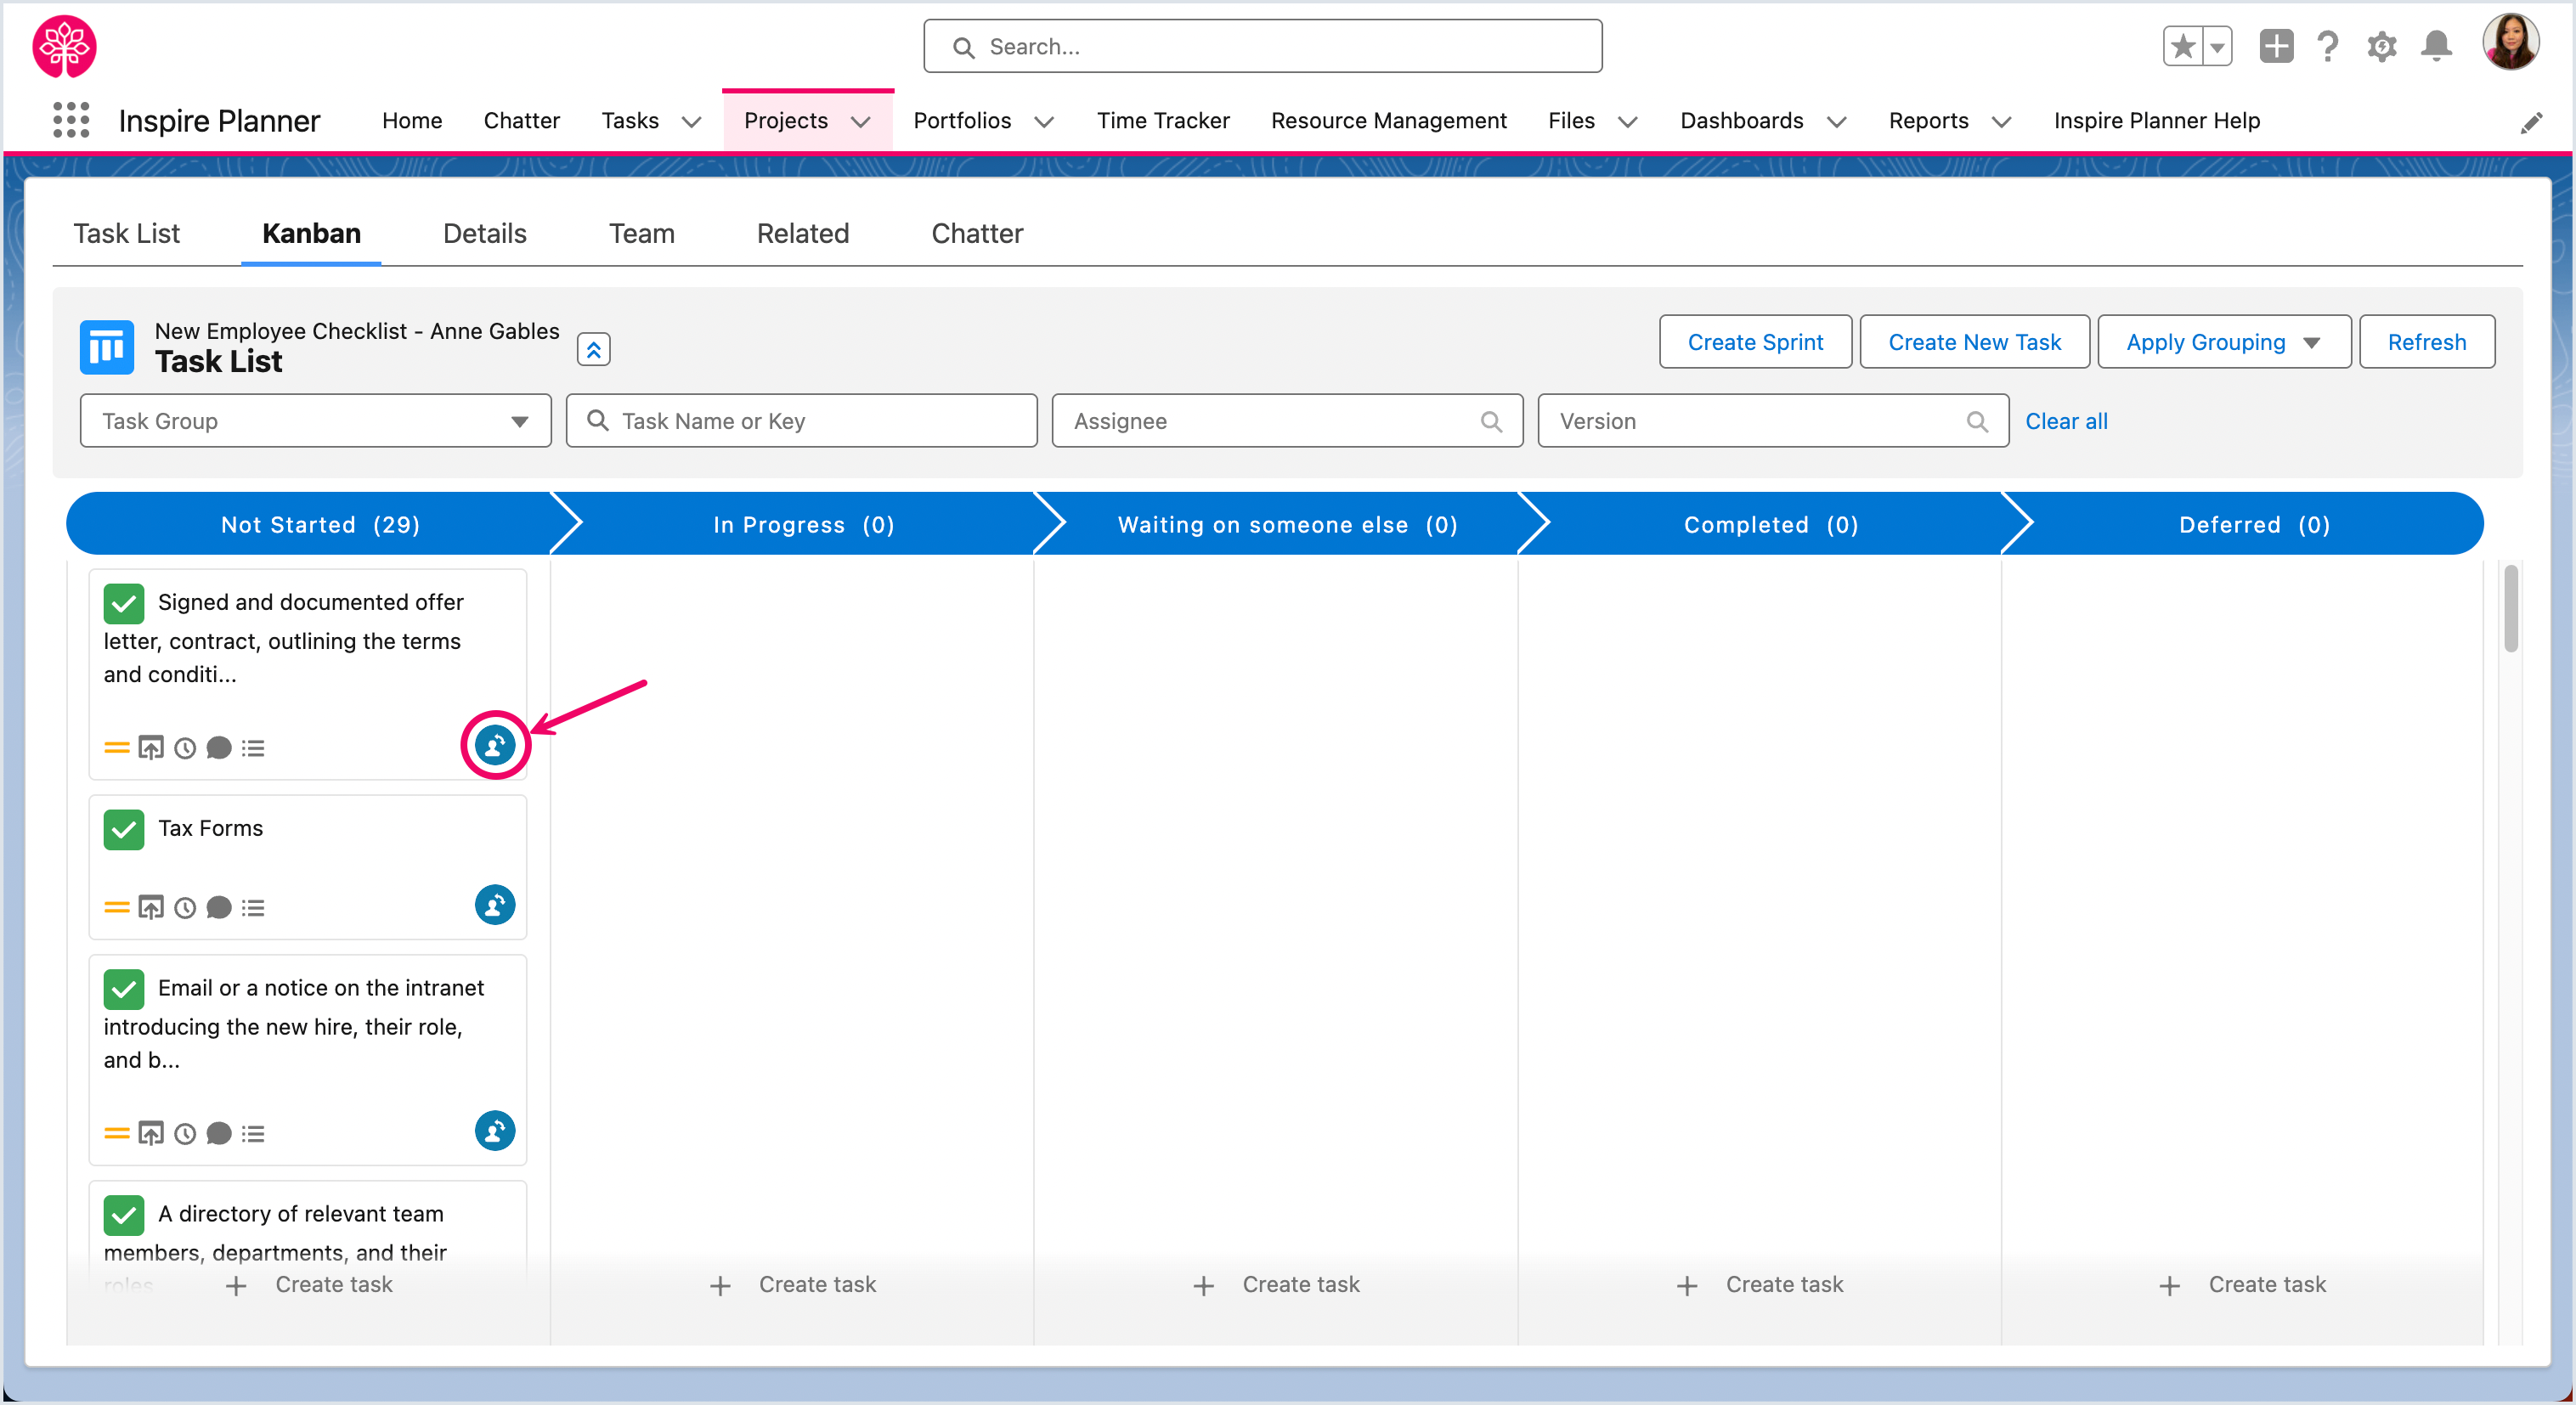This screenshot has height=1405, width=2576.
Task: Click the Create New Task button
Action: click(1975, 342)
